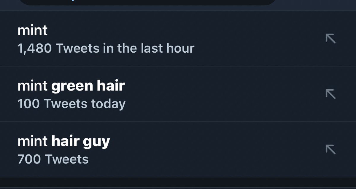This screenshot has height=189, width=356.
Task: Choose the last suggestion row with 700 Tweets
Action: (178, 149)
